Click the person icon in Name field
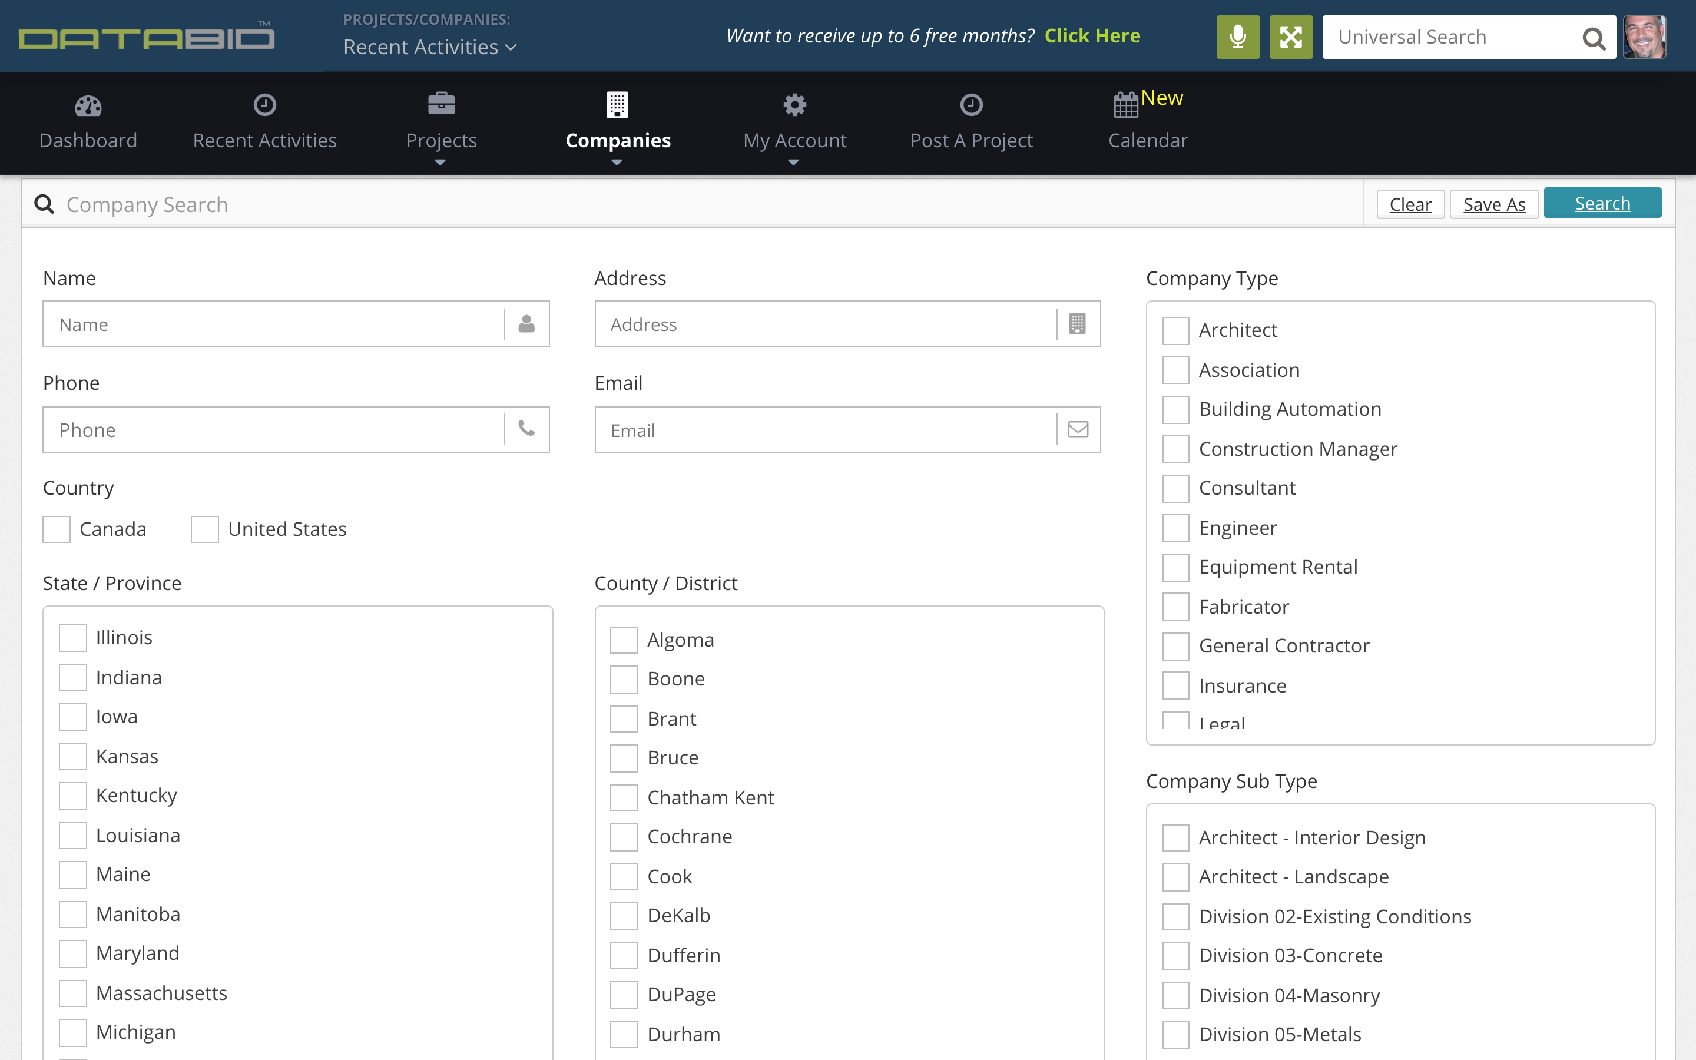The image size is (1696, 1060). pyautogui.click(x=526, y=324)
